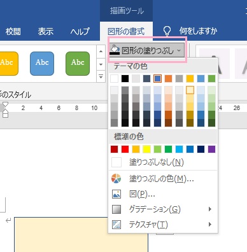The width and height of the screenshot is (247, 252).
Task: Click the ruler indent marker
Action: [x=5, y=109]
